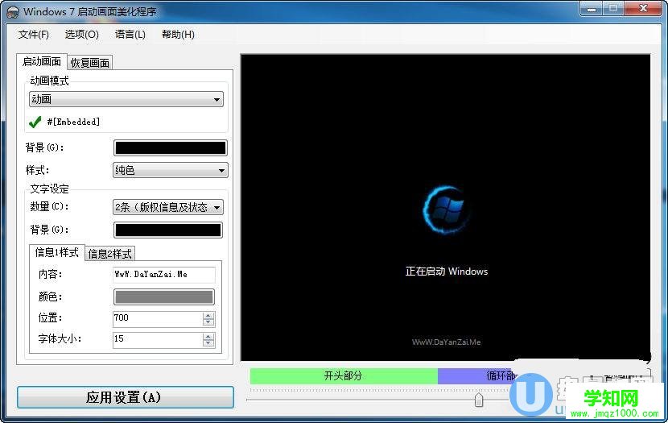Click the #[Embedded] animation source text
The height and width of the screenshot is (423, 668).
pyautogui.click(x=73, y=122)
